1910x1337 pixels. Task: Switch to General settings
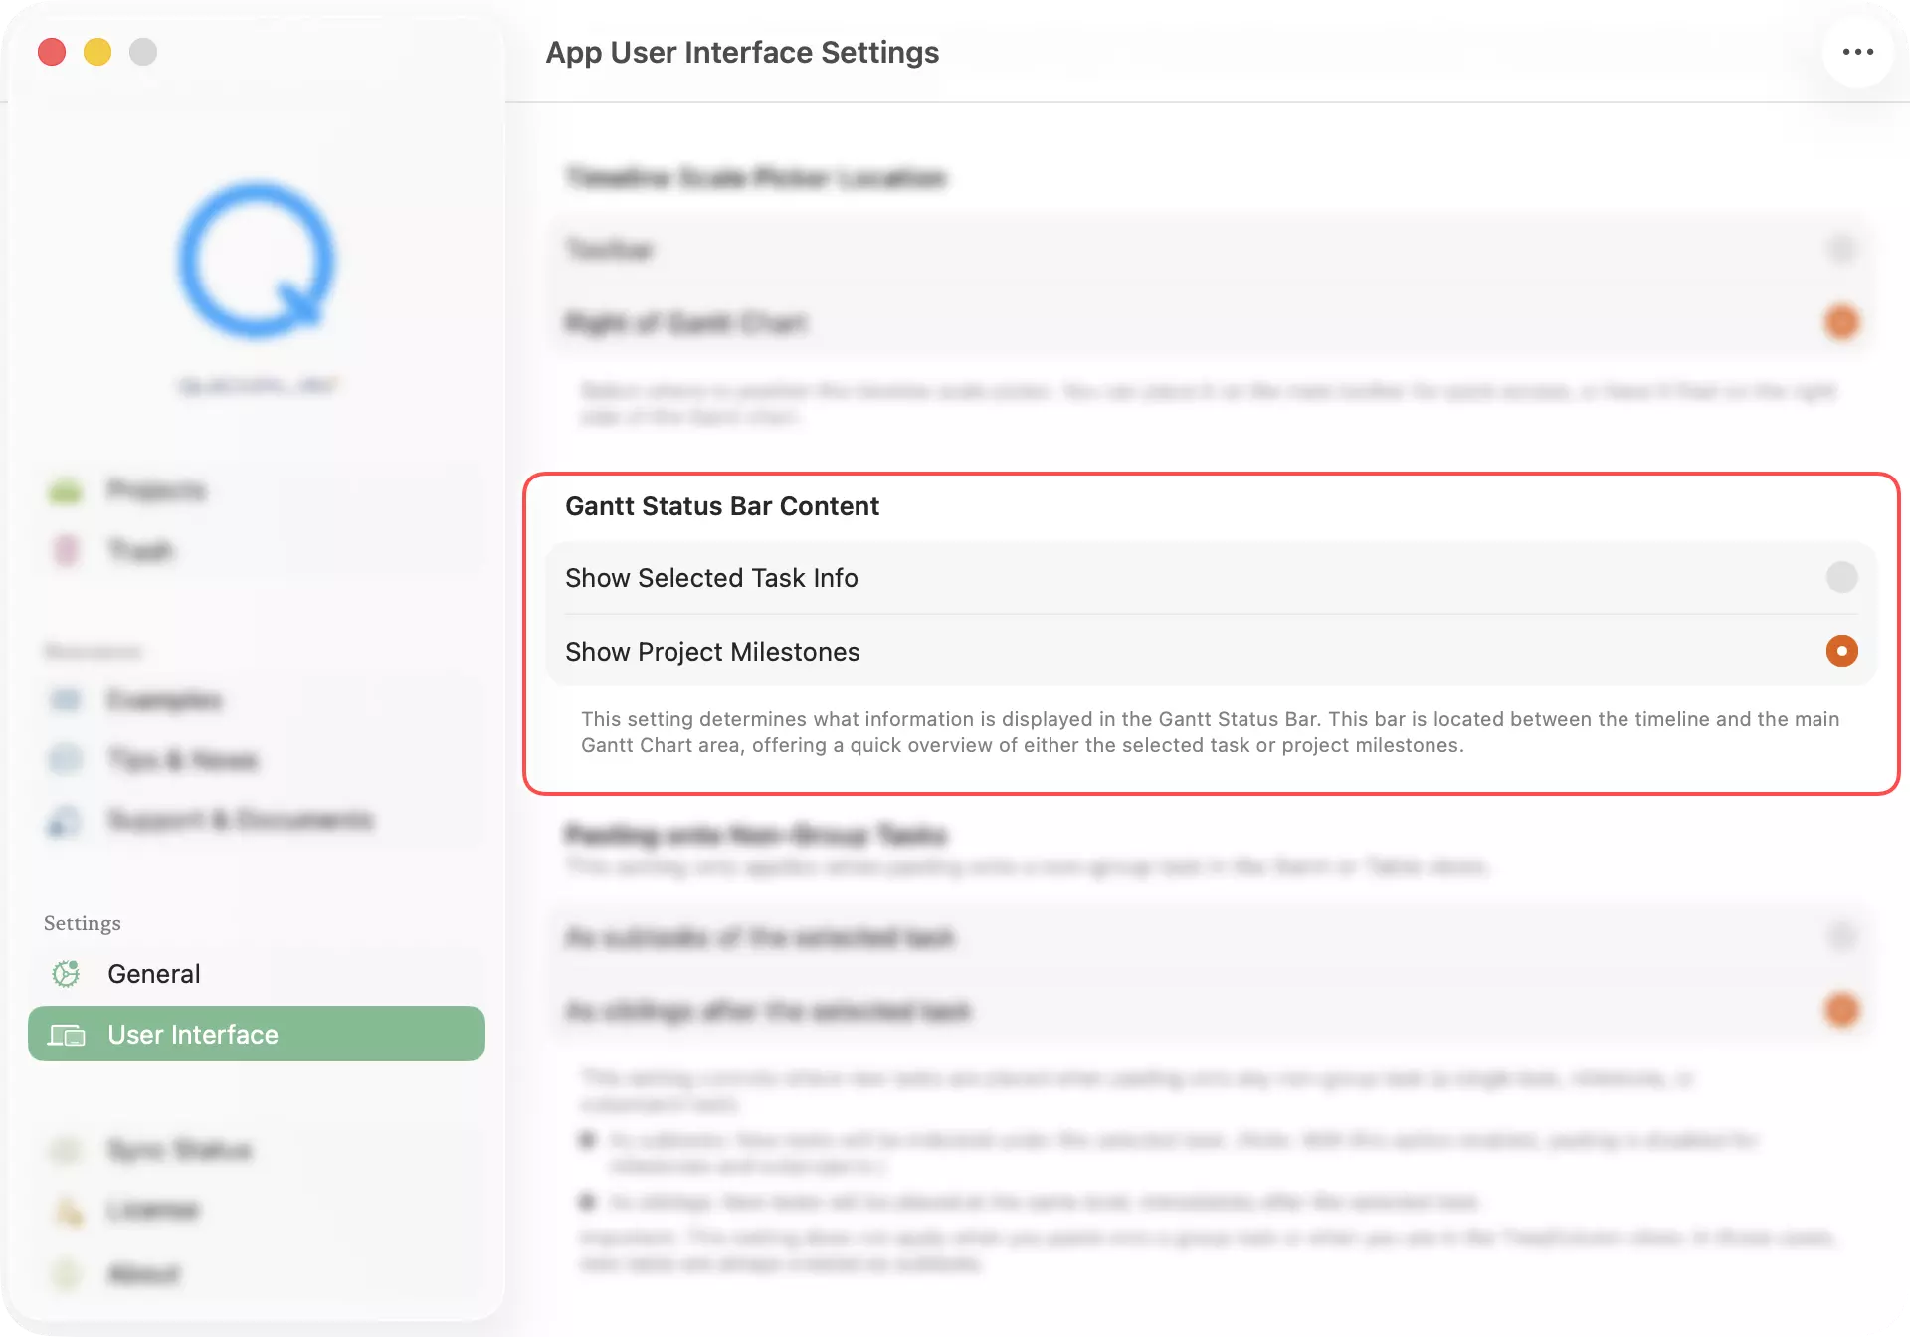153,974
